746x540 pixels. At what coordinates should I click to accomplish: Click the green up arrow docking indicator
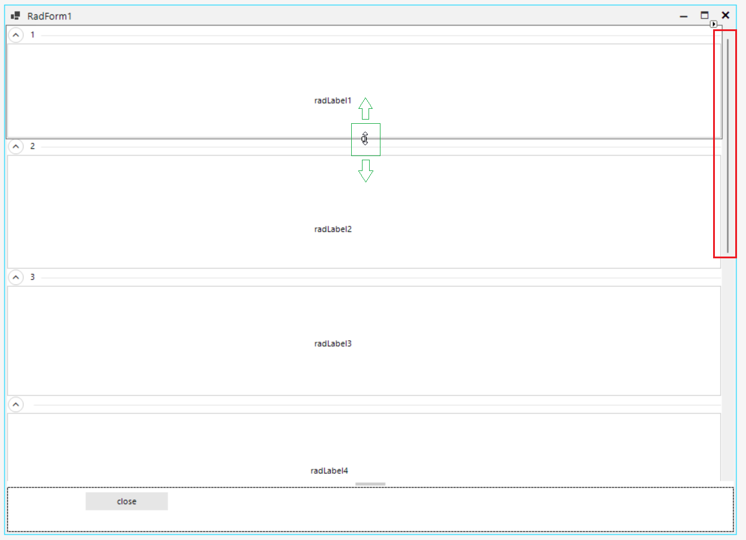pyautogui.click(x=366, y=109)
